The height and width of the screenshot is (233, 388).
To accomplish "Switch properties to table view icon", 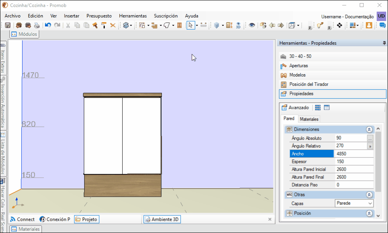I will pyautogui.click(x=327, y=108).
